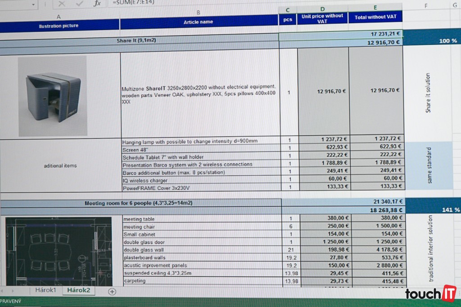Viewport: 461px width, 307px height.
Task: Open the Insert Function fx icon
Action: coord(97,3)
